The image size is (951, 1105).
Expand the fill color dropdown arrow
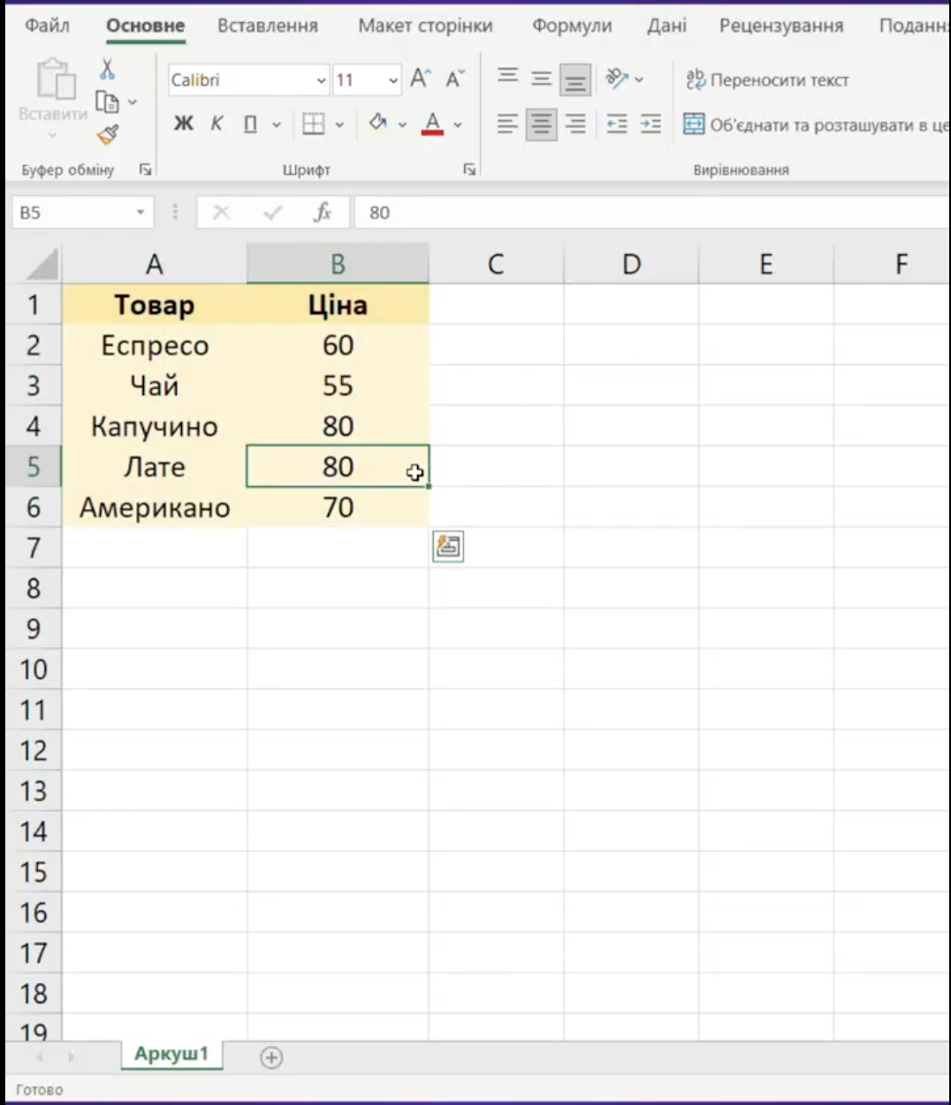(x=402, y=124)
